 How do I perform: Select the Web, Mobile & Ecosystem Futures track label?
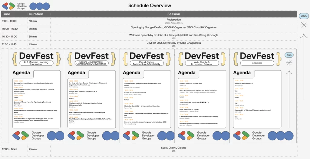(x=202, y=63)
